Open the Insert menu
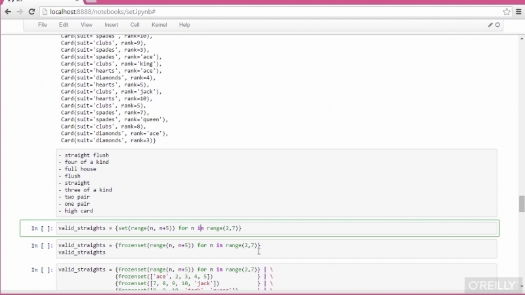525x295 pixels. 111,25
